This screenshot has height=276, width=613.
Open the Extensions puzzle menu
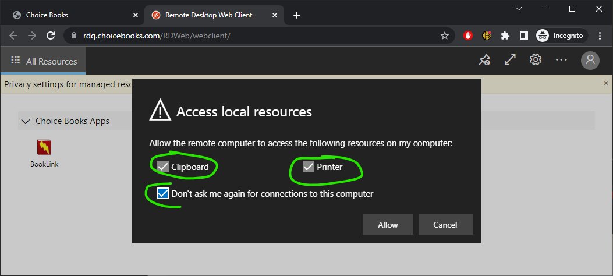coord(505,36)
